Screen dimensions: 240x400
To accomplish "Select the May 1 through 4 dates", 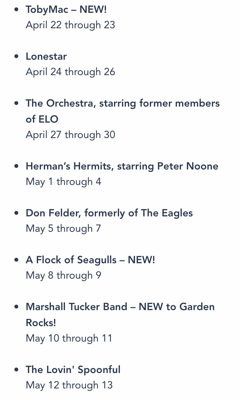I will (x=63, y=182).
